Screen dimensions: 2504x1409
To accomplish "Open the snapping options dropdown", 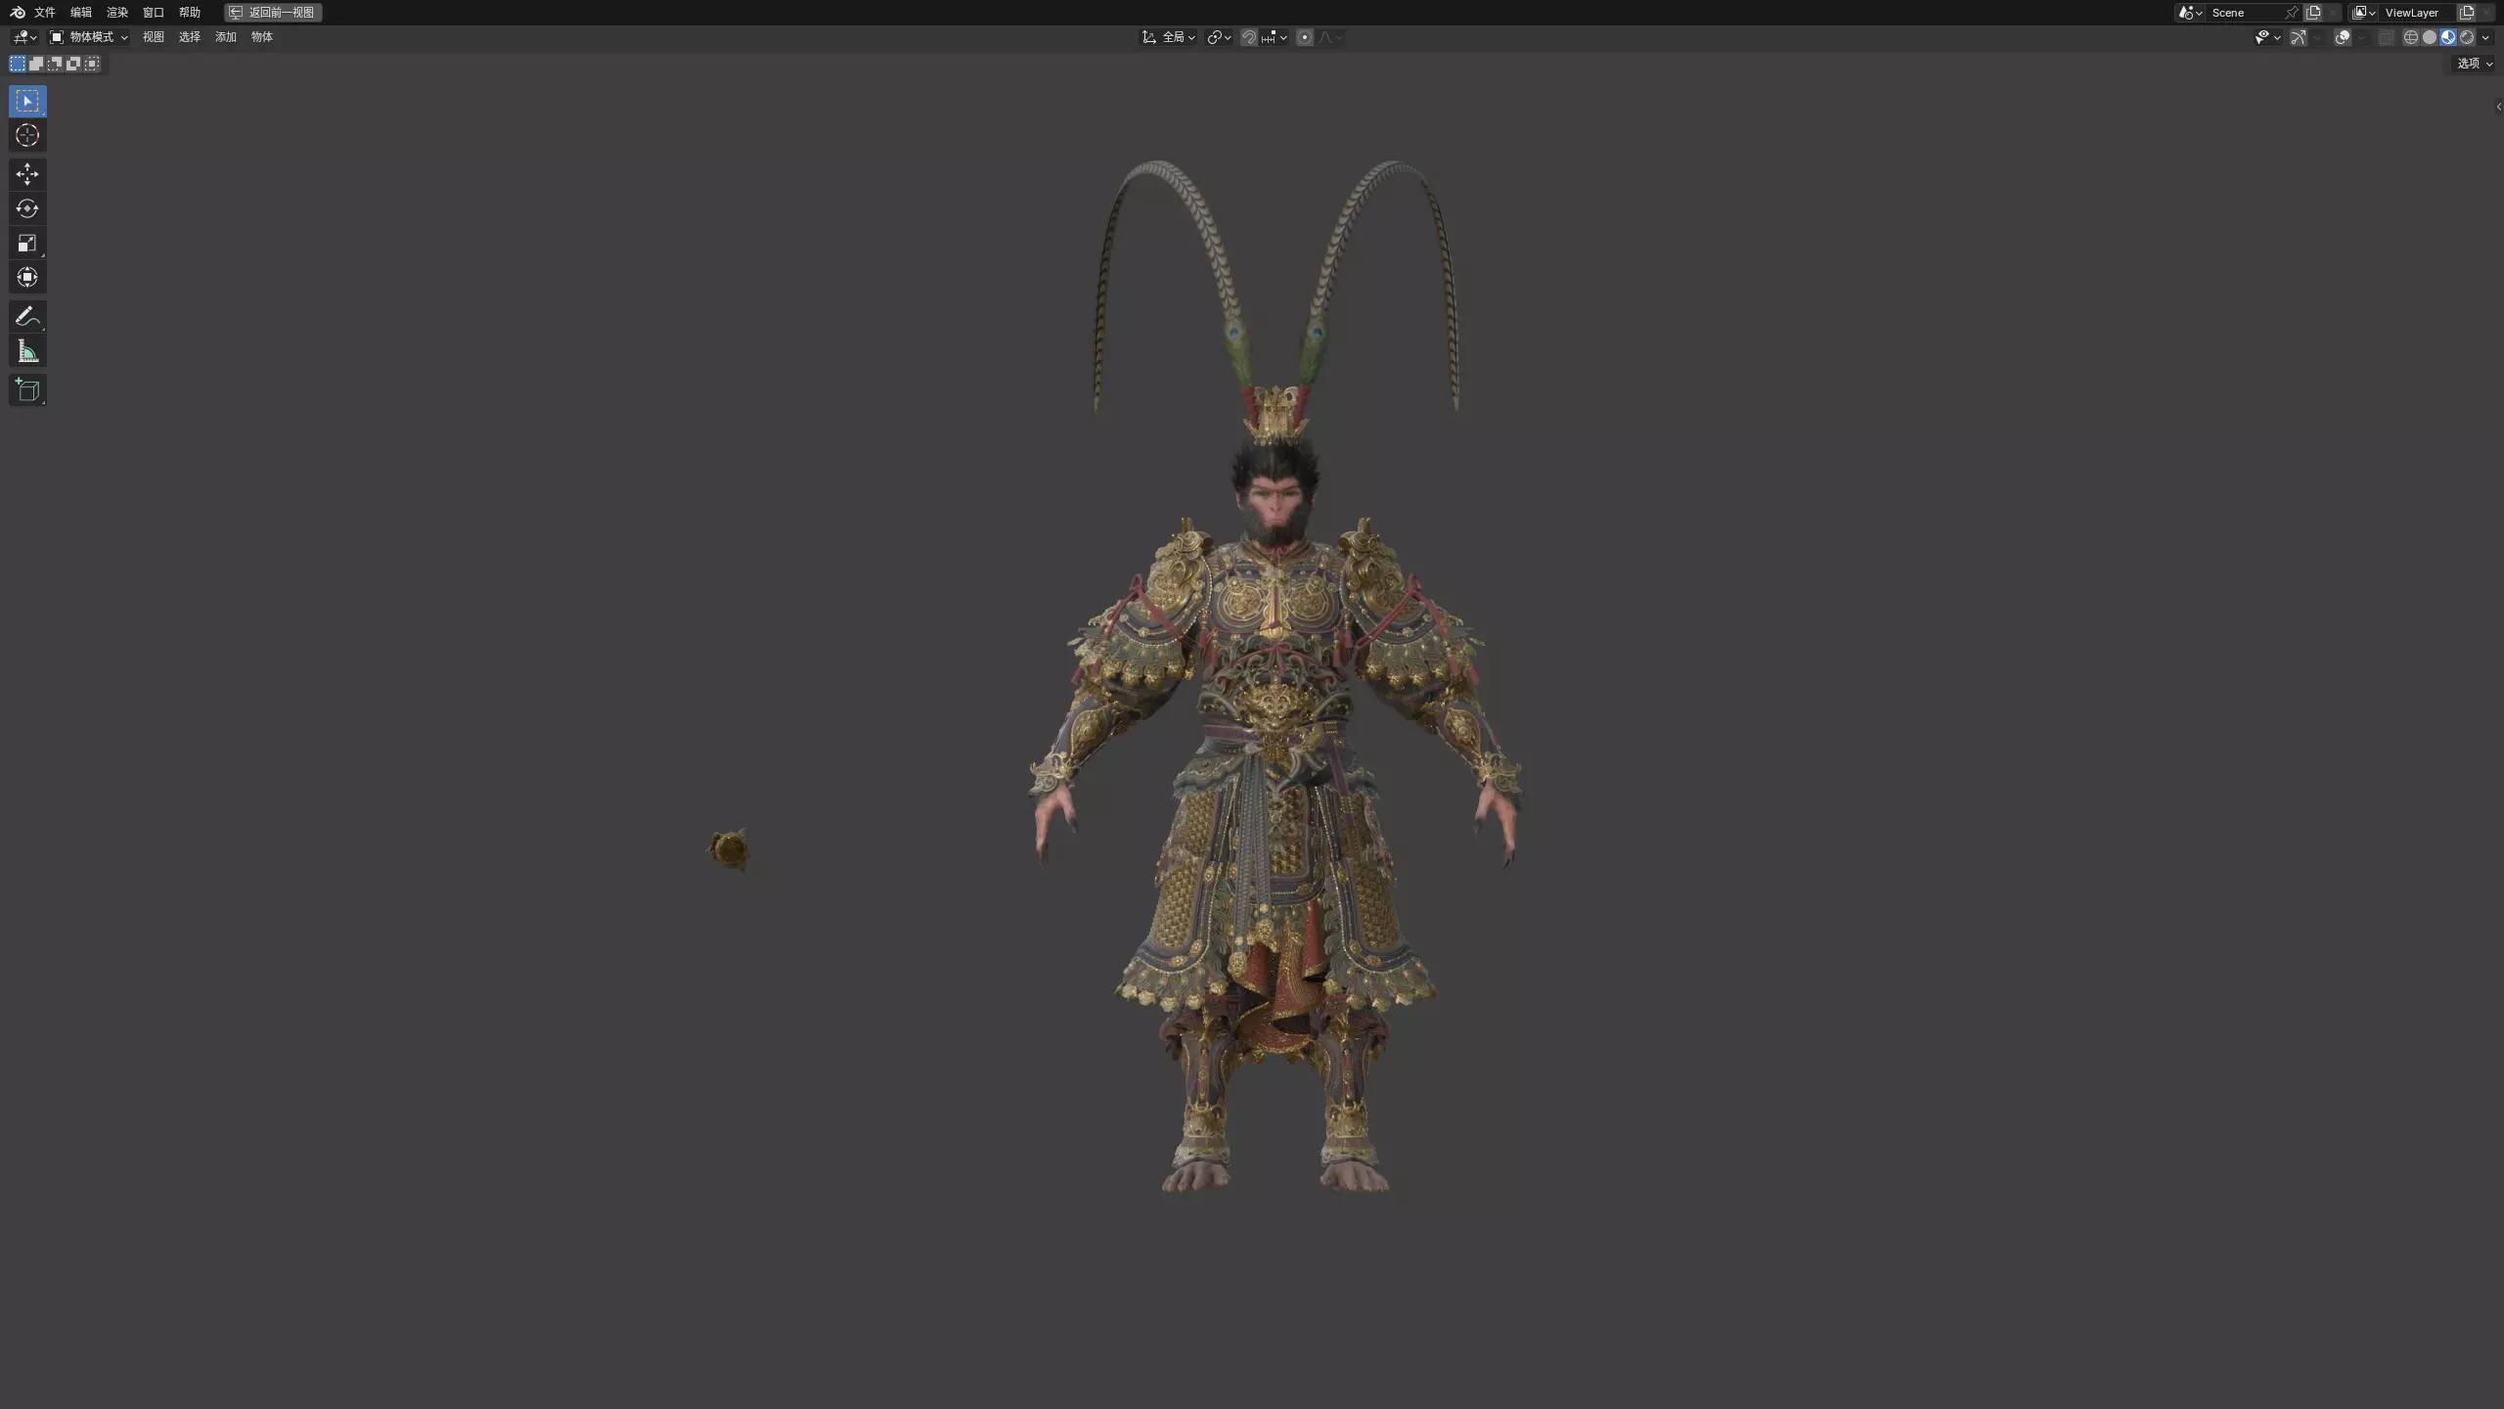I will [1274, 37].
